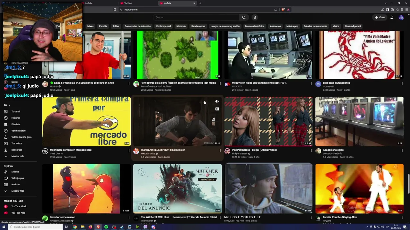Click the Windows Start button
This screenshot has width=410, height=230.
[3, 227]
